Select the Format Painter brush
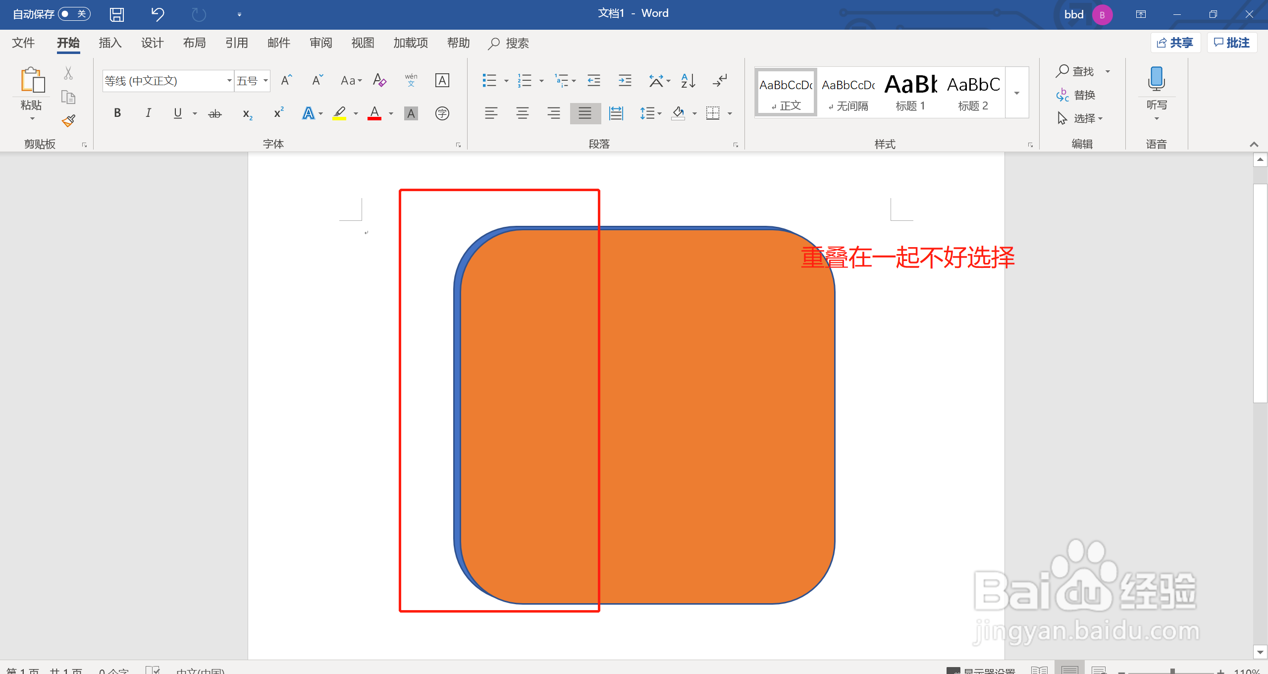Image resolution: width=1268 pixels, height=674 pixels. (68, 120)
